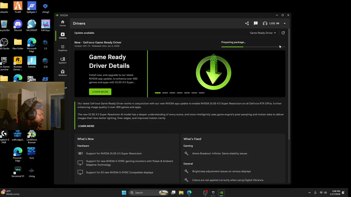Click the taskbar Search box
This screenshot has height=197, width=351.
pyautogui.click(x=148, y=193)
